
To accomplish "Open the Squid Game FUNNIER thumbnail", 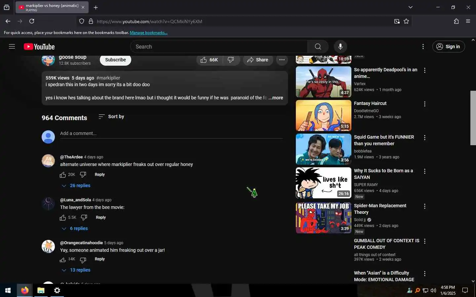I will pos(323,149).
